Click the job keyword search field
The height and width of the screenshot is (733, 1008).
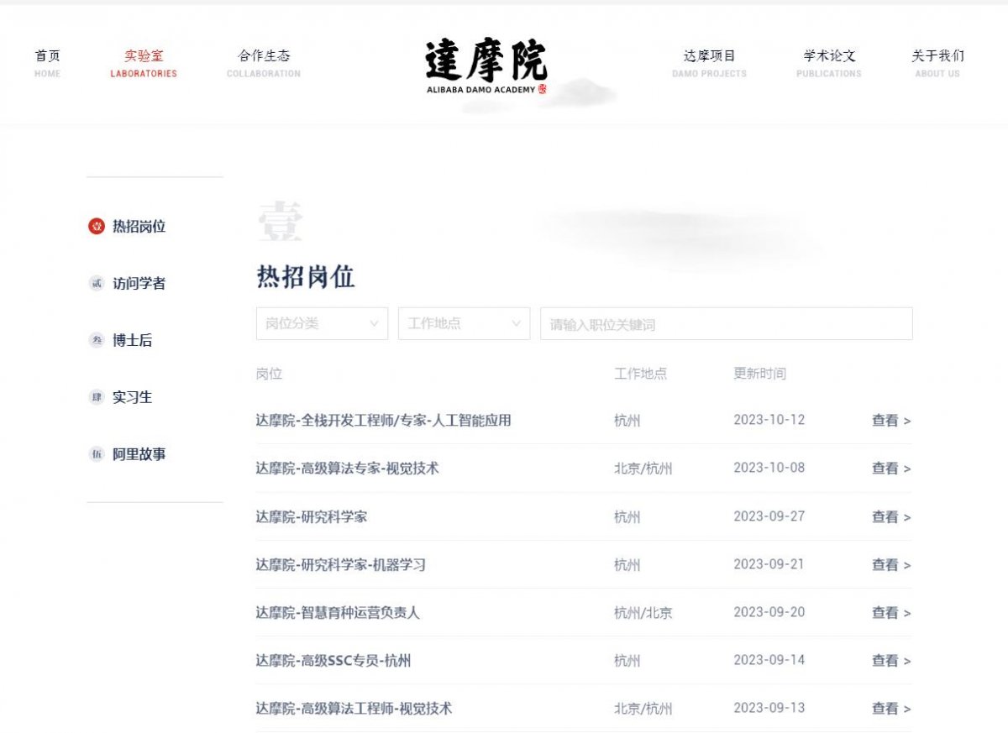[x=727, y=323]
